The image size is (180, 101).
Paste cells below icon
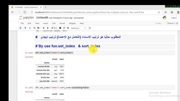pos(39,28)
